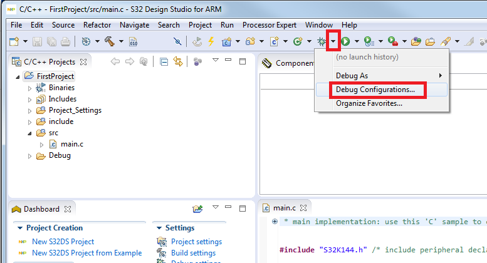Collapse the Settings section in Dashboard
487x263 pixels.
[x=159, y=228]
